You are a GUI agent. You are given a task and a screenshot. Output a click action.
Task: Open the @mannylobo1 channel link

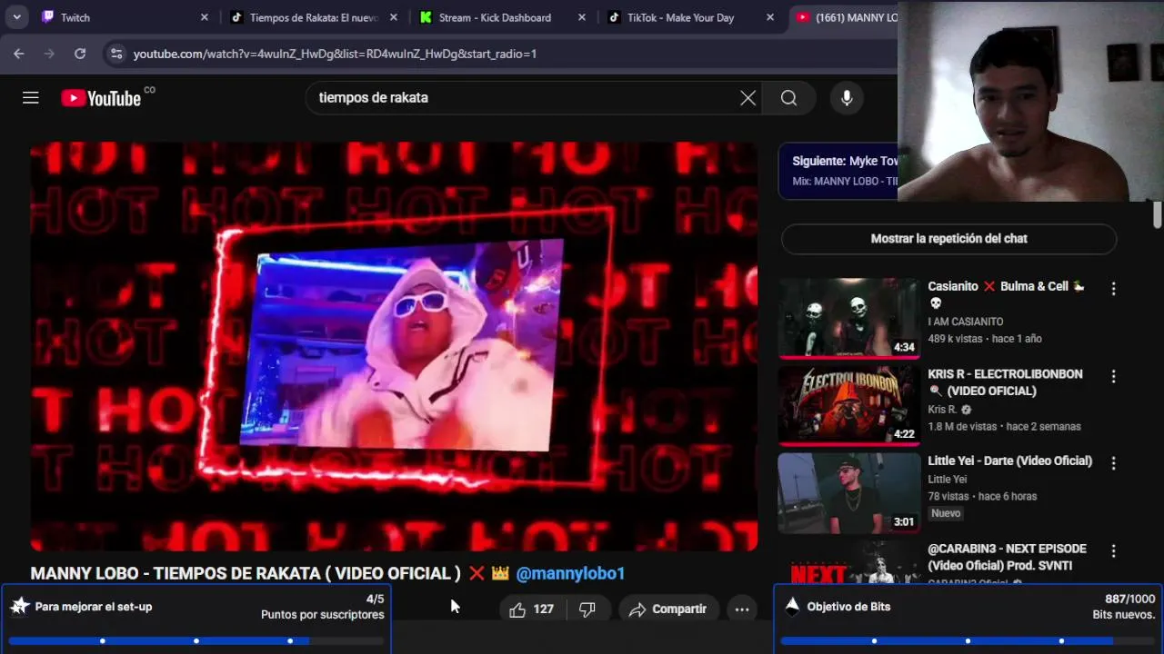[x=570, y=573]
